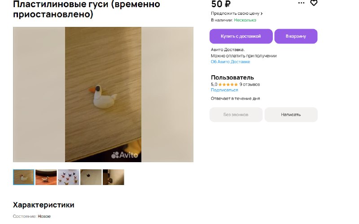Open seller profile 'Пользователь'
Image resolution: width=359 pixels, height=224 pixels.
pos(232,78)
